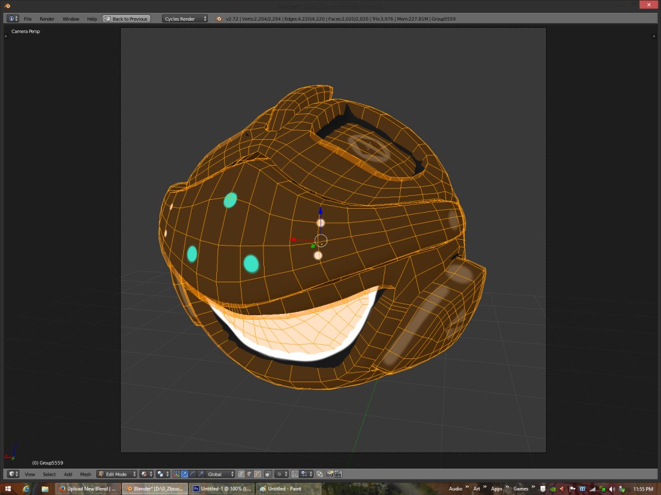Viewport: 661px width, 495px height.
Task: Click the Back to Previous button
Action: [127, 18]
